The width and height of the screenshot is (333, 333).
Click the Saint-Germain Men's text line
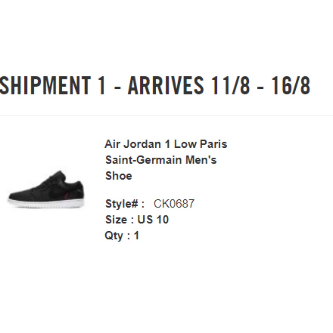click(x=161, y=160)
